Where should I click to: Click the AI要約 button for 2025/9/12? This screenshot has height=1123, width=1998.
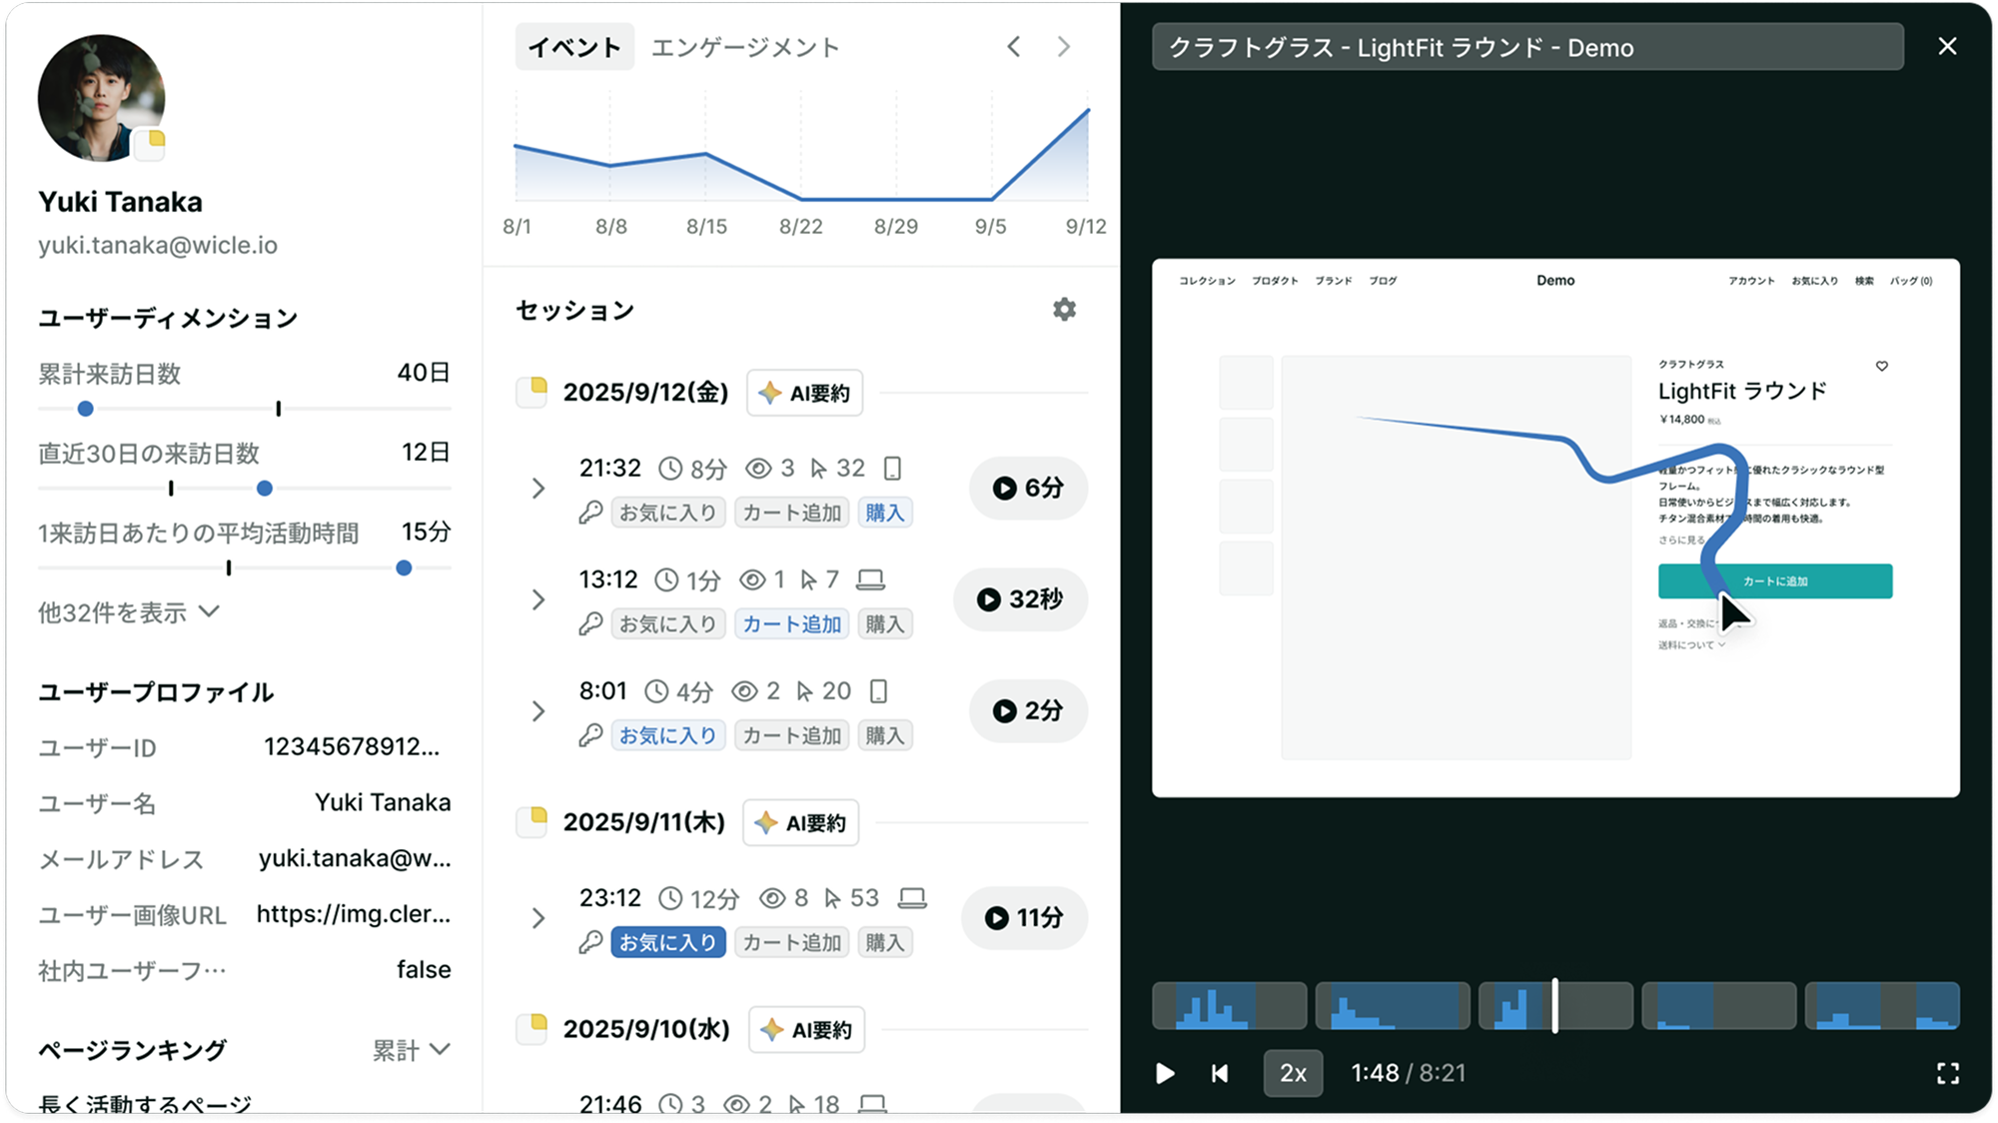[804, 393]
